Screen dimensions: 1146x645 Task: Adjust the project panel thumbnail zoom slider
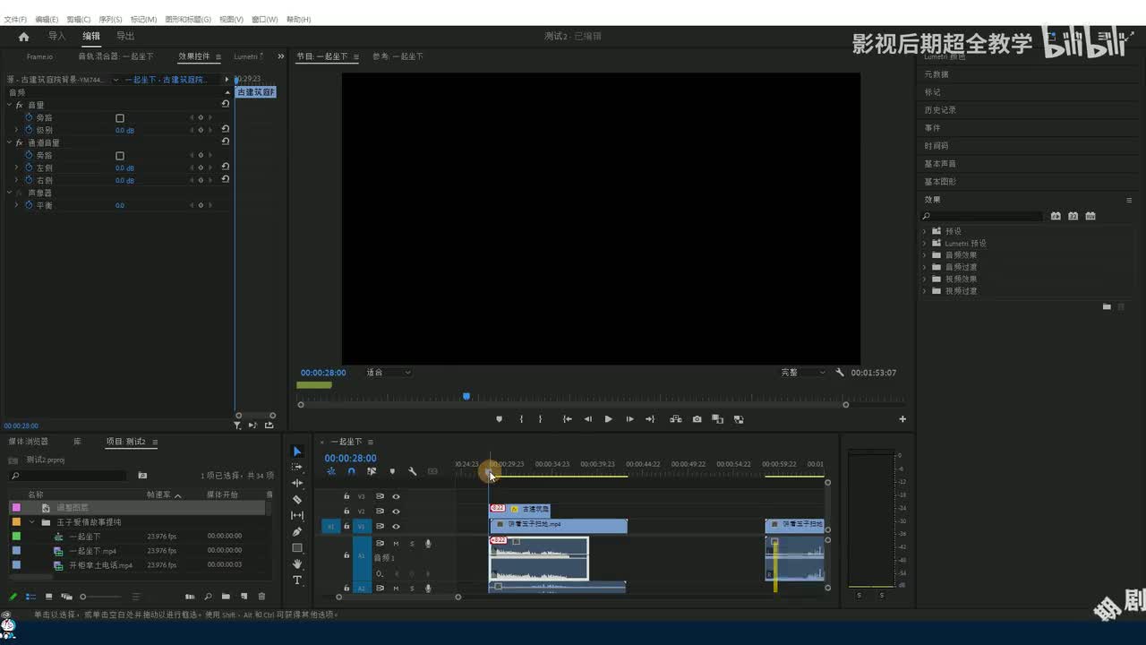[x=83, y=597]
